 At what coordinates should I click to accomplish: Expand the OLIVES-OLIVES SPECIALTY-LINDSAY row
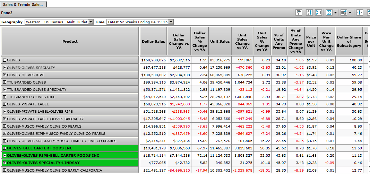click(x=5, y=163)
